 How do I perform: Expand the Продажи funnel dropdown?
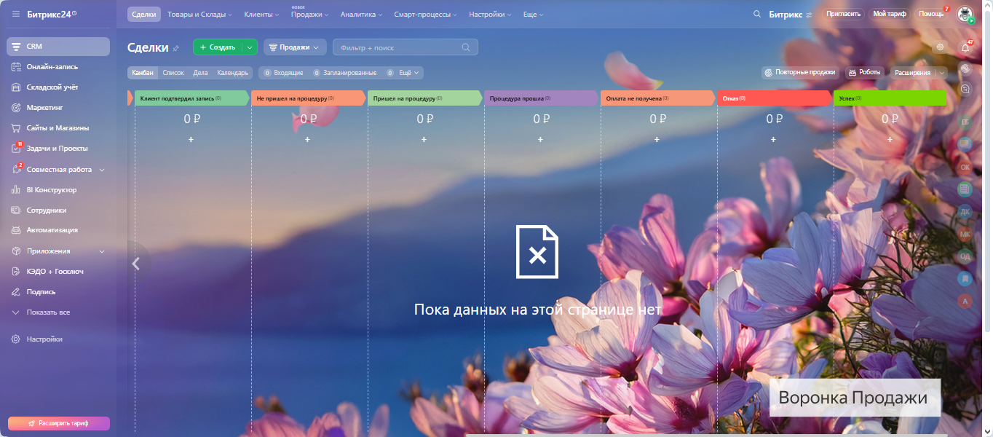click(295, 47)
